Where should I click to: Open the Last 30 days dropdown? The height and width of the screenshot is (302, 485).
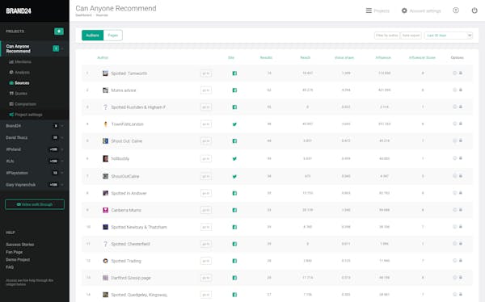pos(449,36)
